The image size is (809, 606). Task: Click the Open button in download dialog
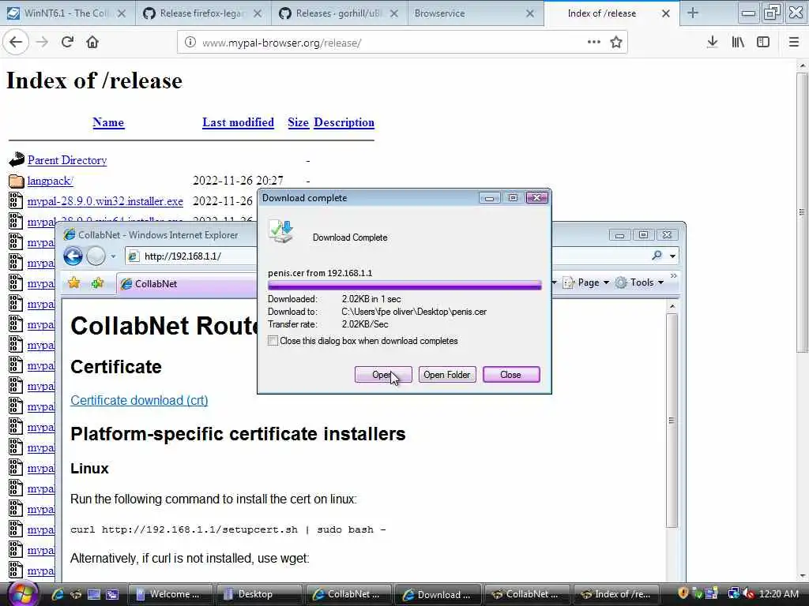pyautogui.click(x=383, y=375)
